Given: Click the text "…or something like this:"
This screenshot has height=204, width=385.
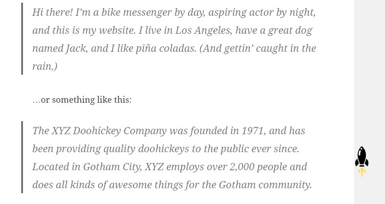Looking at the screenshot, I should pyautogui.click(x=82, y=100).
